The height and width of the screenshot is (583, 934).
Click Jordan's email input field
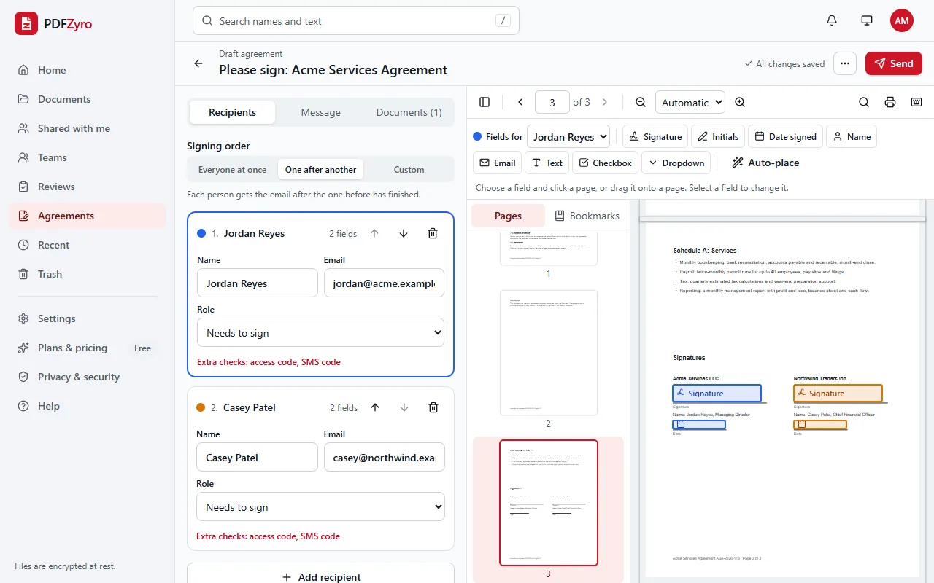pyautogui.click(x=384, y=283)
